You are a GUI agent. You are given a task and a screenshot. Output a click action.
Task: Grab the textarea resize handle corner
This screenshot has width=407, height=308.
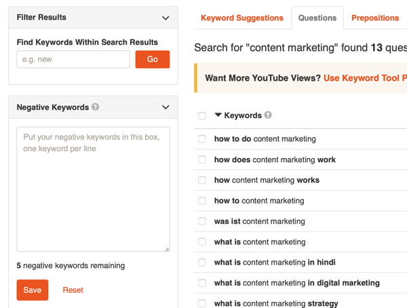[167, 249]
